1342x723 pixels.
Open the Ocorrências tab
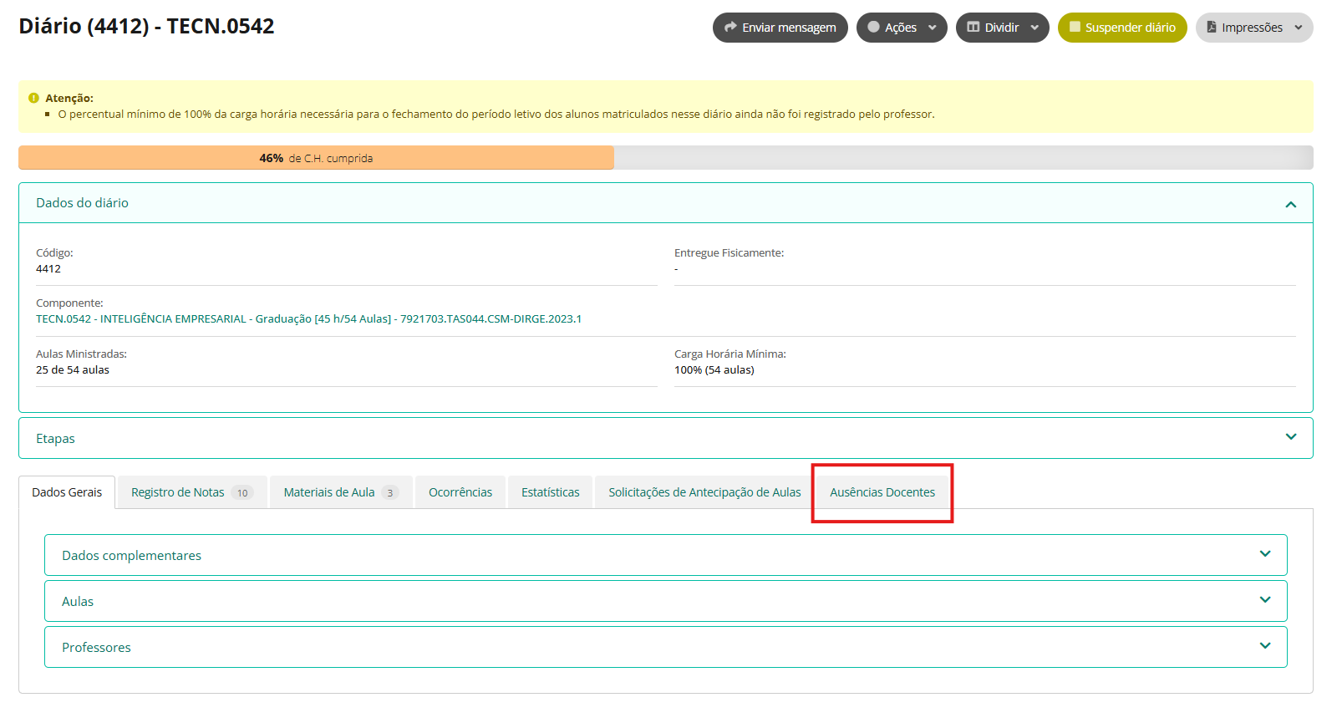click(460, 492)
